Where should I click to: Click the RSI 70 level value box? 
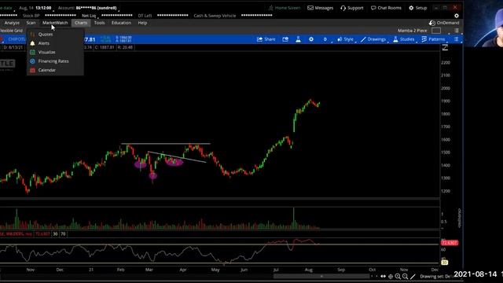pos(63,234)
